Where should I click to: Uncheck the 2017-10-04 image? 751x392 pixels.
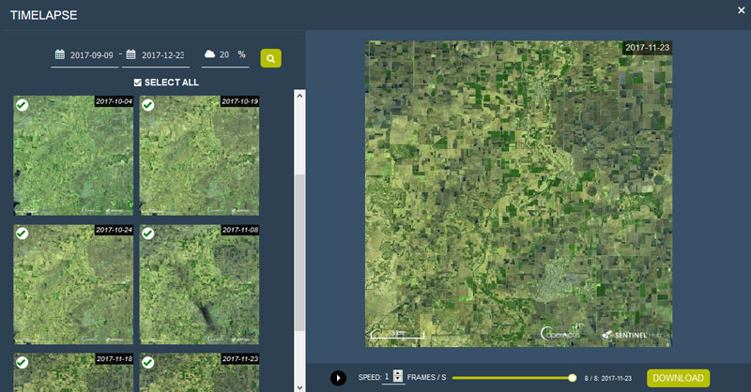pyautogui.click(x=22, y=105)
